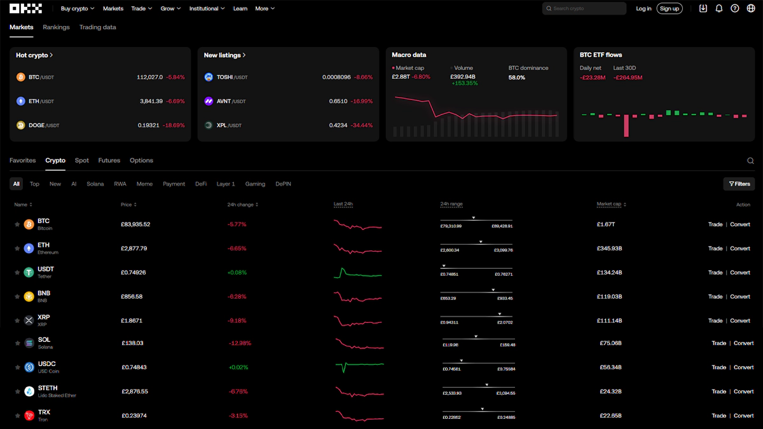Open notifications bell icon
Screen dimensions: 763x429
pos(719,8)
